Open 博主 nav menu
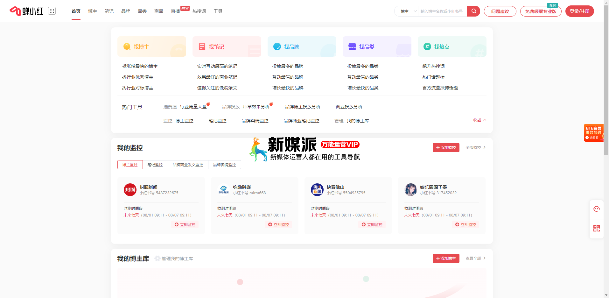The height and width of the screenshot is (298, 609). (93, 11)
